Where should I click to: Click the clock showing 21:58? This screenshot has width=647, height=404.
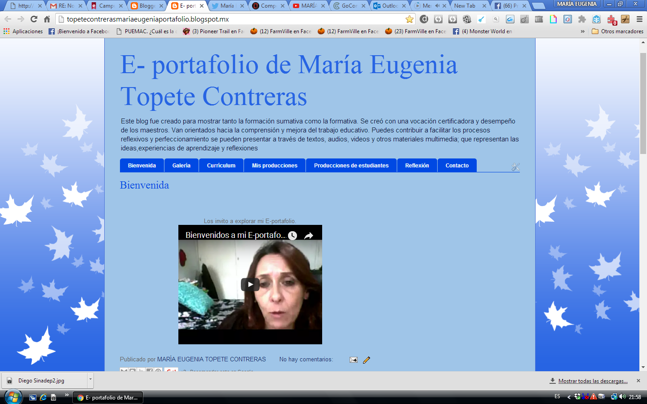635,397
